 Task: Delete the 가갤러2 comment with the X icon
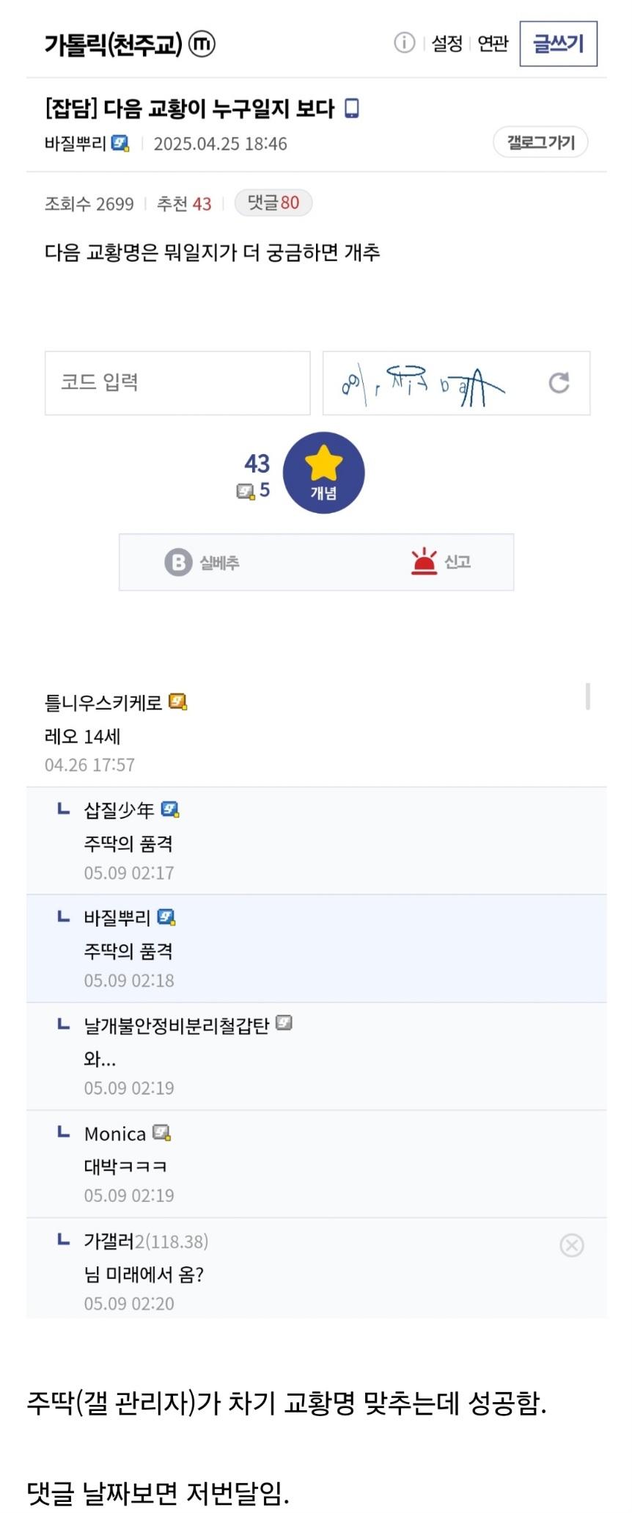pyautogui.click(x=571, y=1245)
